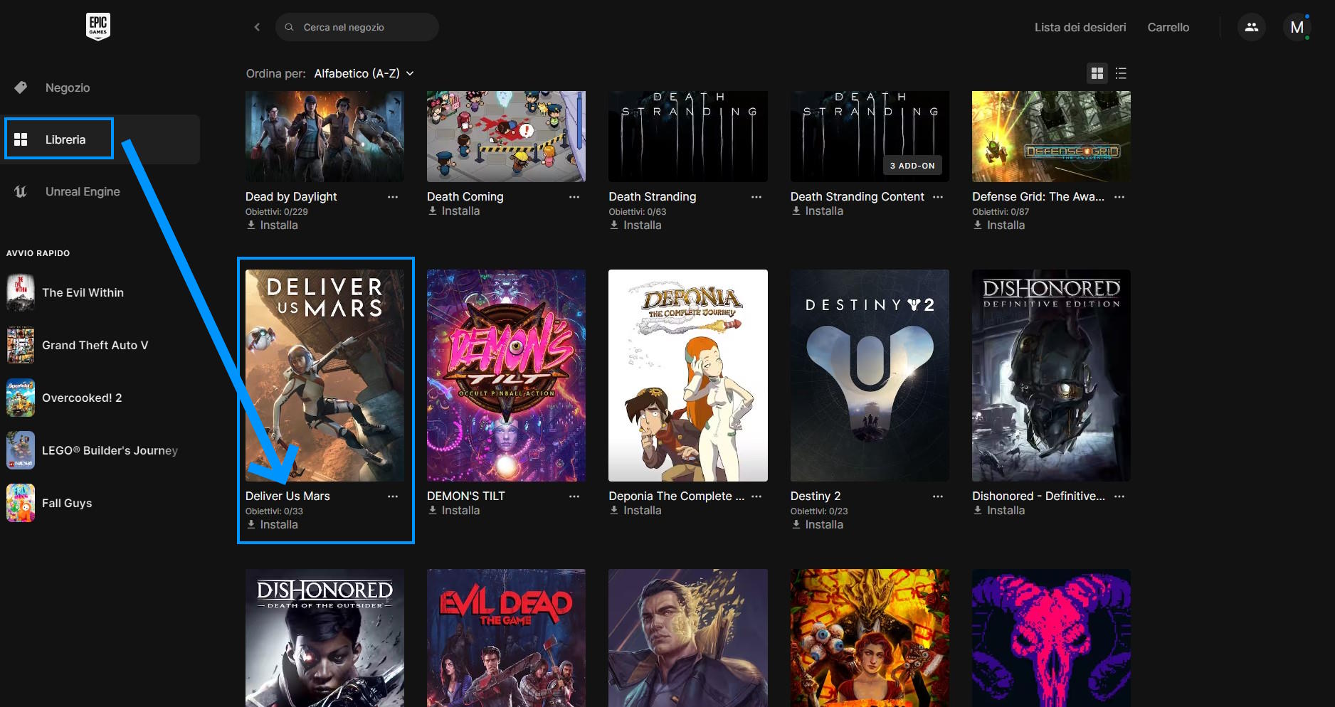The image size is (1335, 707).
Task: Install Death Stranding
Action: (x=635, y=225)
